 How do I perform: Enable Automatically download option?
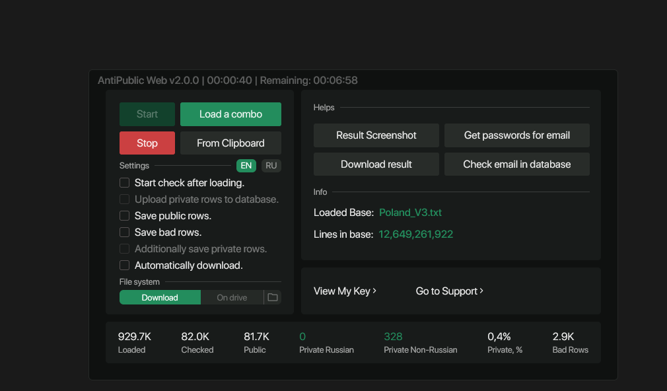tap(124, 266)
